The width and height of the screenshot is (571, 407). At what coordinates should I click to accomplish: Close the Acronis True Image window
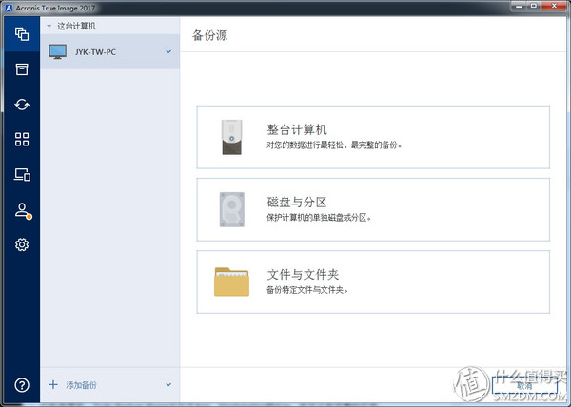(554, 6)
